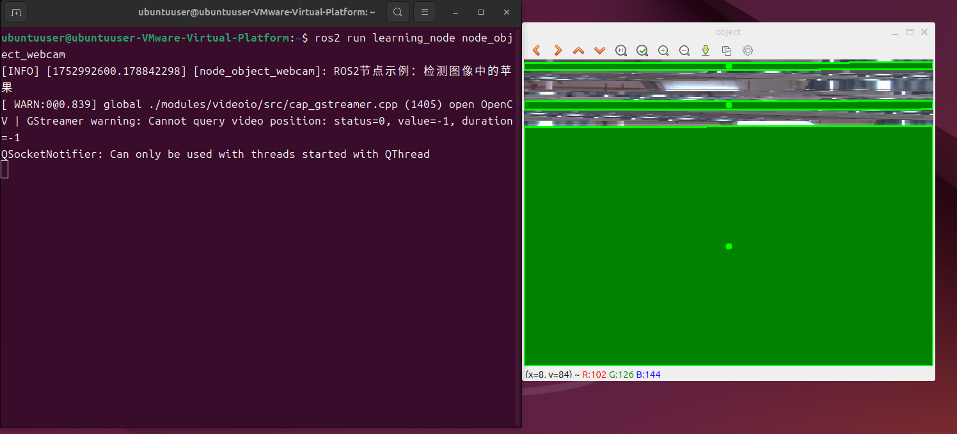957x434 pixels.
Task: Save the current object image
Action: (x=706, y=50)
